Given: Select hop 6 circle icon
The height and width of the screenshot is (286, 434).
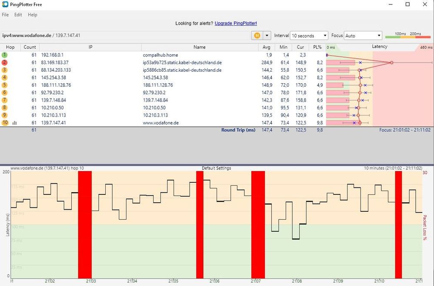Looking at the screenshot, I should pos(4,92).
